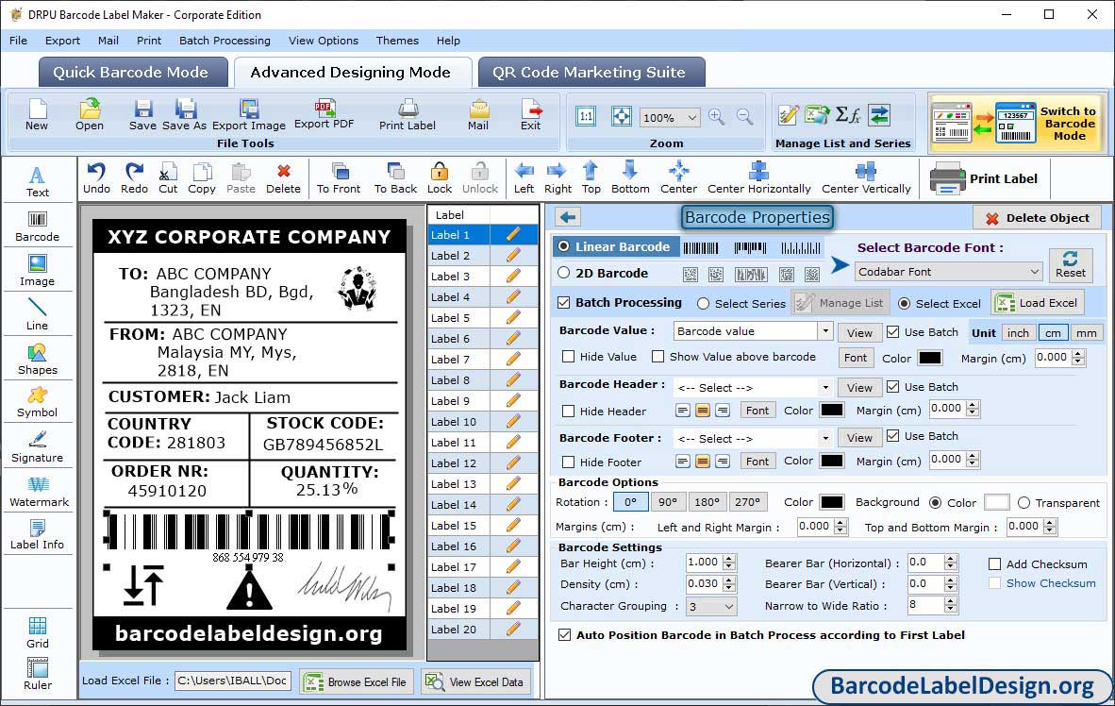Select the Text tool in sidebar
This screenshot has height=706, width=1115.
37,181
